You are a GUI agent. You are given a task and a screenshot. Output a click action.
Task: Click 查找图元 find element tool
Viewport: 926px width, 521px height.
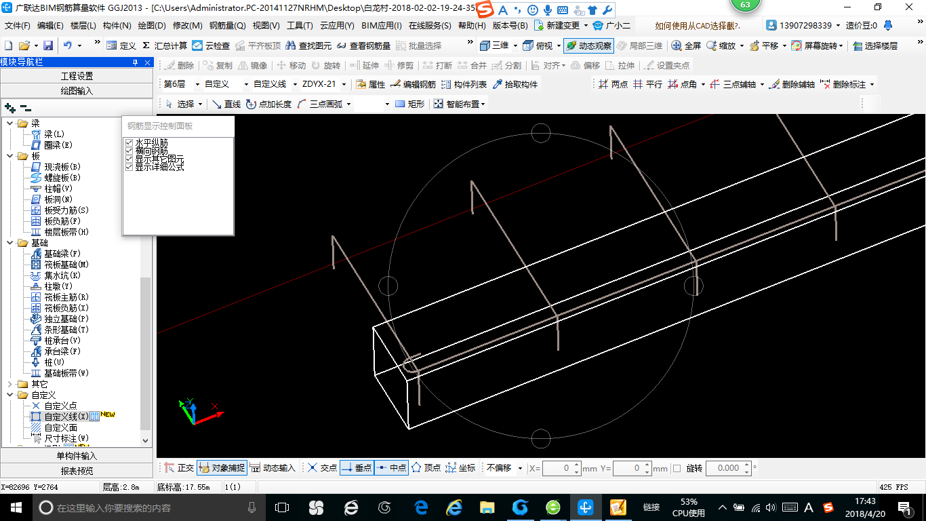[308, 45]
